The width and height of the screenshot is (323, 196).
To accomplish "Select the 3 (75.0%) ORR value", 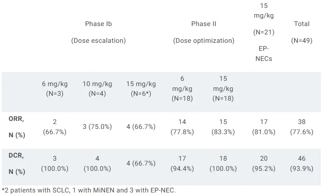I will point(97,127).
